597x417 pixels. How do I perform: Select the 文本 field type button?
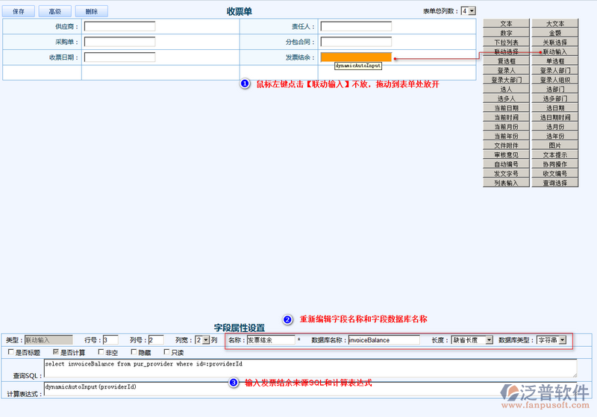[506, 24]
